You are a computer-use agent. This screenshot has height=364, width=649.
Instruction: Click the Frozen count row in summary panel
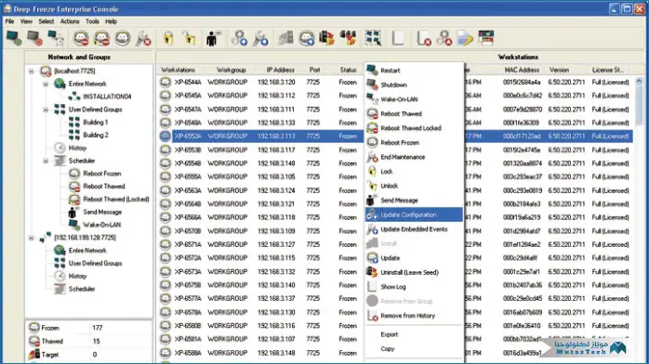[x=89, y=328]
